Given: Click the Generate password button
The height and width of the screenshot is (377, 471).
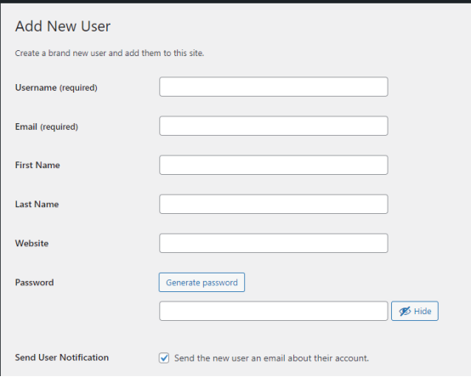Looking at the screenshot, I should click(x=201, y=282).
